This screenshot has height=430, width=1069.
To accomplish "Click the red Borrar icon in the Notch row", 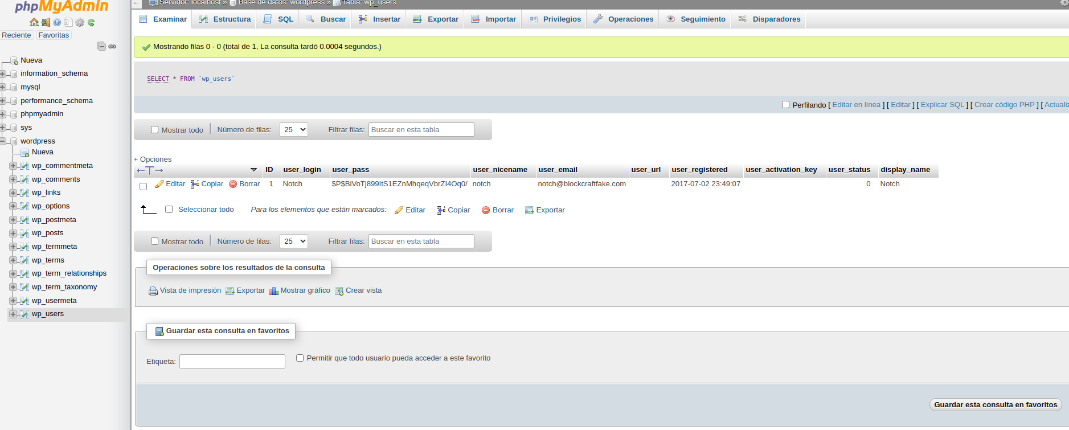I will [x=233, y=184].
